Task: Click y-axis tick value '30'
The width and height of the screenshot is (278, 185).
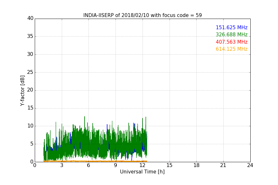Action: 30,54
